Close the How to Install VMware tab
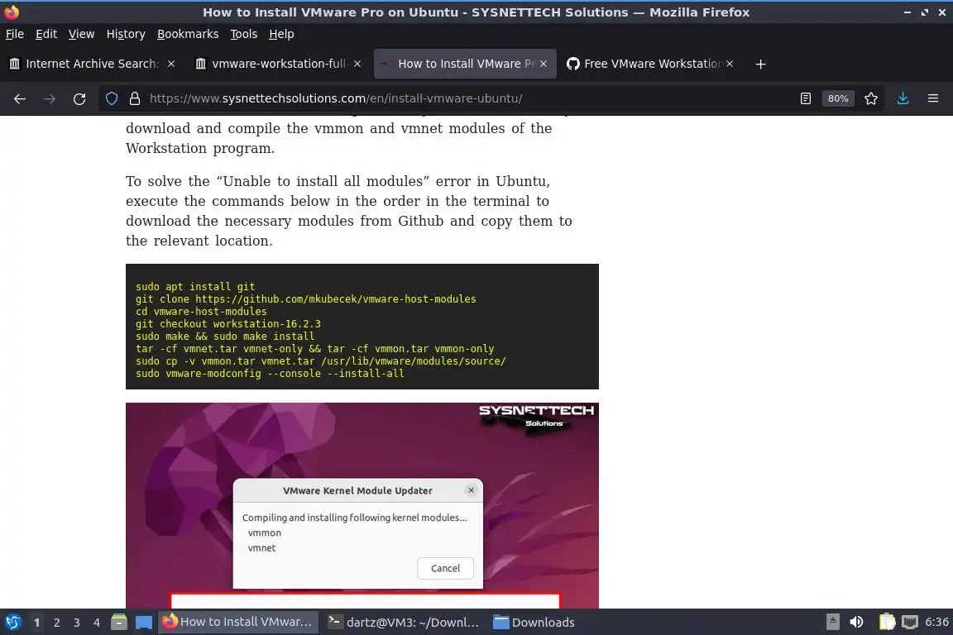Screen dimensions: 953x635 [544, 64]
